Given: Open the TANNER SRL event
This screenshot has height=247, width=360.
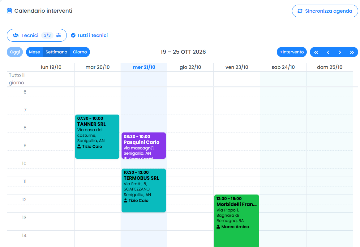Looking at the screenshot, I should (x=97, y=136).
